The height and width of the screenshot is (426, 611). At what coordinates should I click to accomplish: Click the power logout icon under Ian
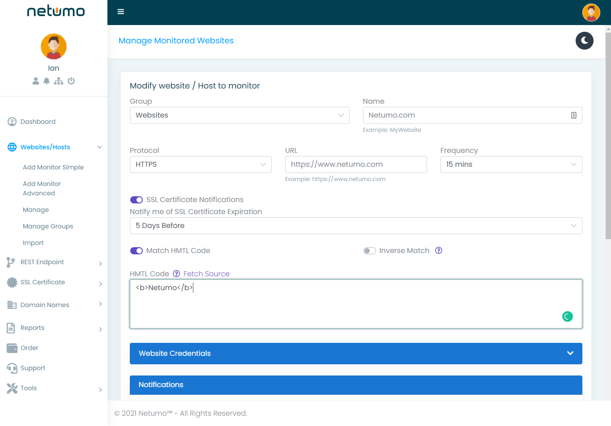pyautogui.click(x=71, y=81)
